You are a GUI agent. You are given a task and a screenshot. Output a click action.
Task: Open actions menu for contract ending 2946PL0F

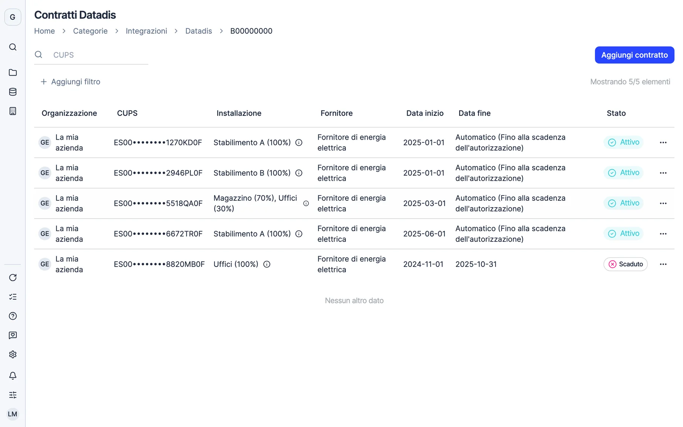tap(663, 173)
